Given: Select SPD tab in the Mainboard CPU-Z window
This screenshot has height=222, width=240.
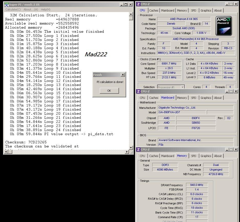Looking at the screenshot, I should pos(194,98).
